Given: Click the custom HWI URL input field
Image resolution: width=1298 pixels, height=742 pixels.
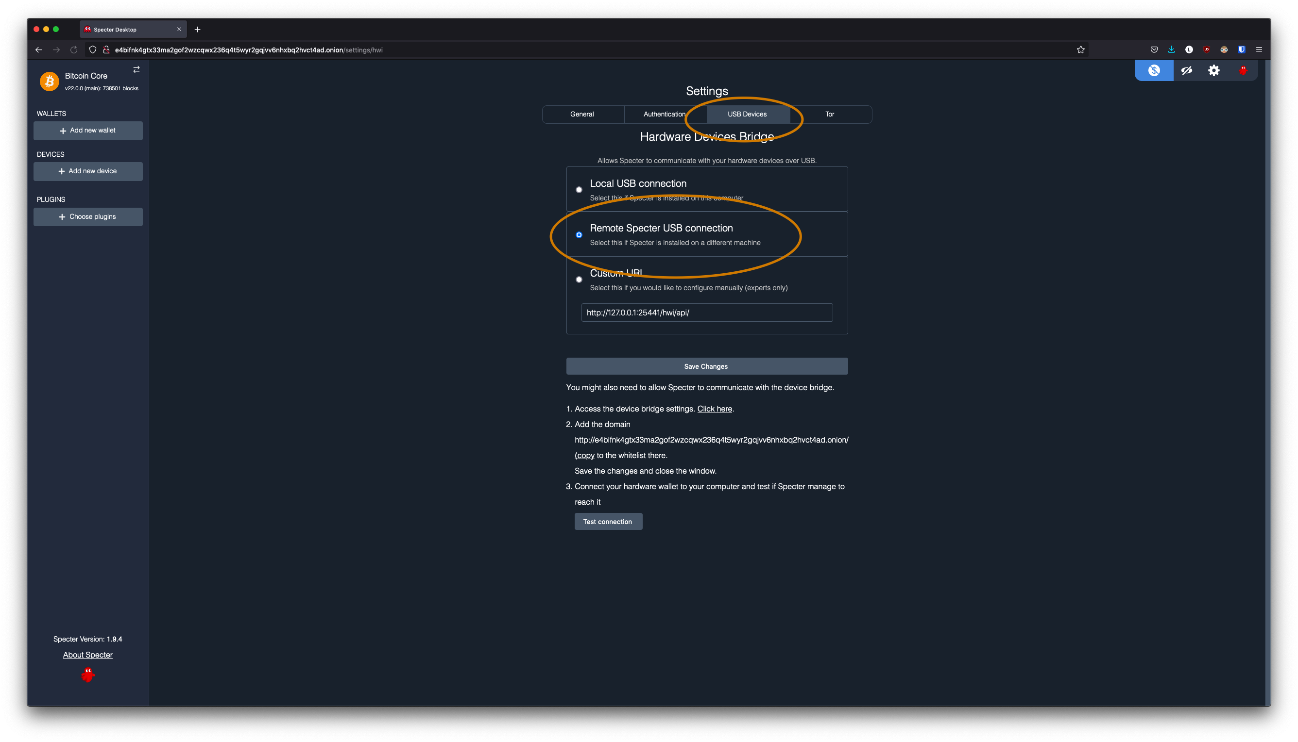Looking at the screenshot, I should [x=707, y=313].
